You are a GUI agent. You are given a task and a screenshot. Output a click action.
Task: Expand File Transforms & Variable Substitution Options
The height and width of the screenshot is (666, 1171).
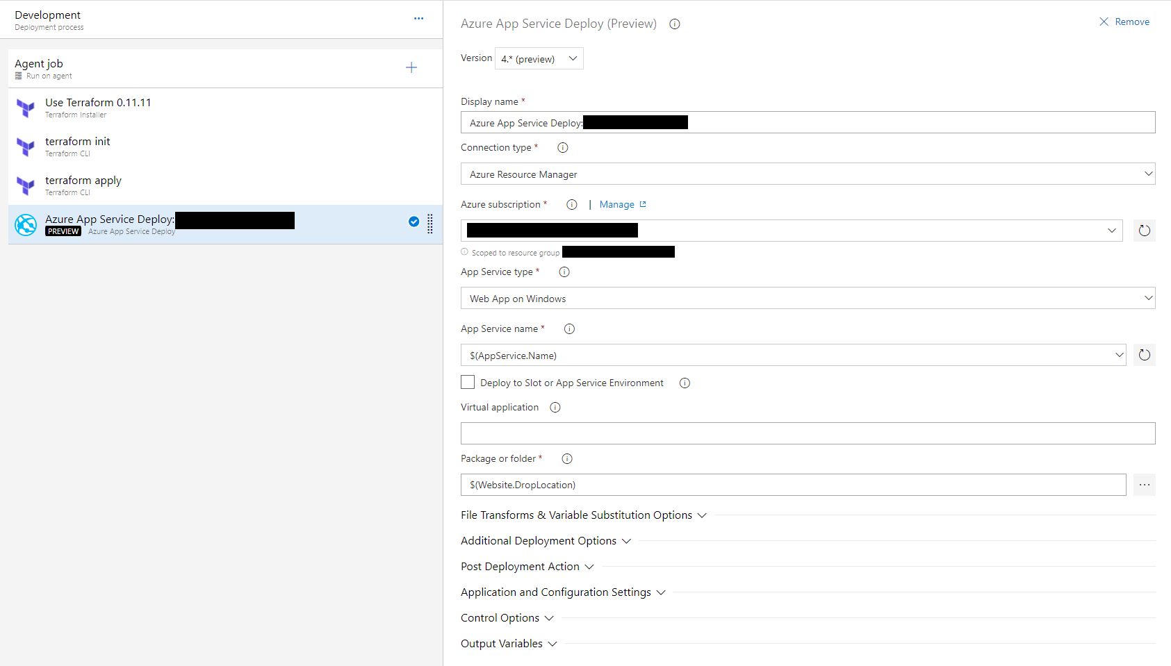pyautogui.click(x=584, y=515)
